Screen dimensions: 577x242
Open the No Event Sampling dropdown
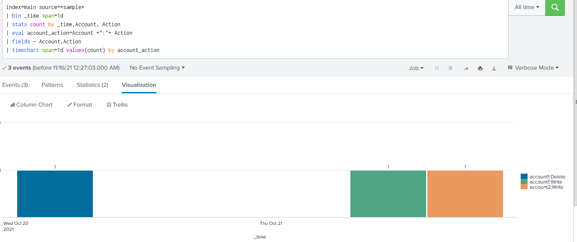(157, 68)
